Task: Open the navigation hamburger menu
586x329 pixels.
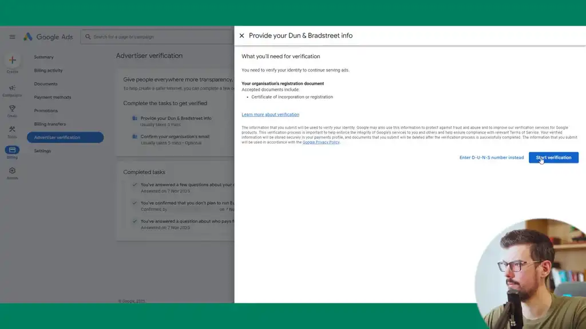Action: [12, 37]
